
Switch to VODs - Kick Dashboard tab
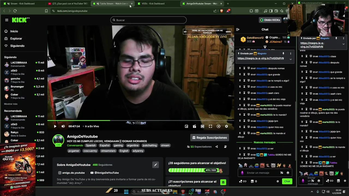click(153, 4)
